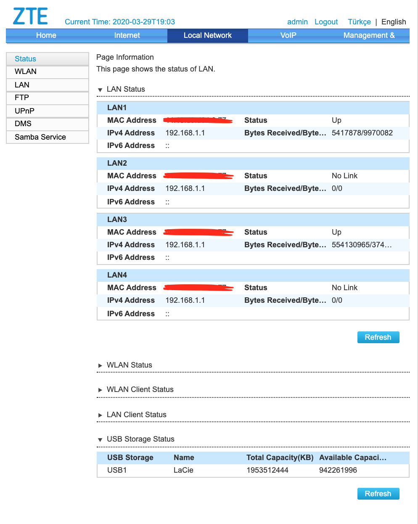Image resolution: width=418 pixels, height=524 pixels.
Task: Go to the Management & tab
Action: (x=369, y=35)
